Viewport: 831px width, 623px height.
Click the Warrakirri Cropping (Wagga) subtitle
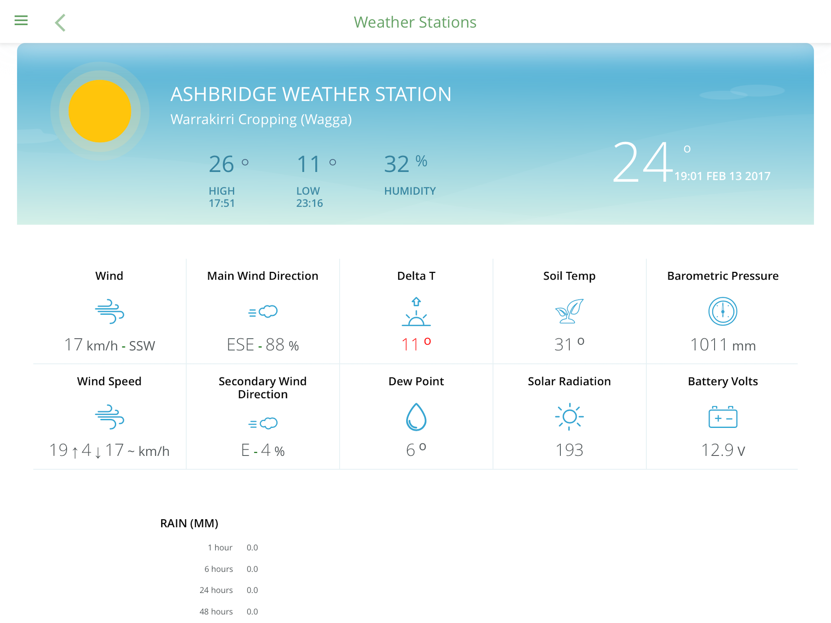(261, 120)
